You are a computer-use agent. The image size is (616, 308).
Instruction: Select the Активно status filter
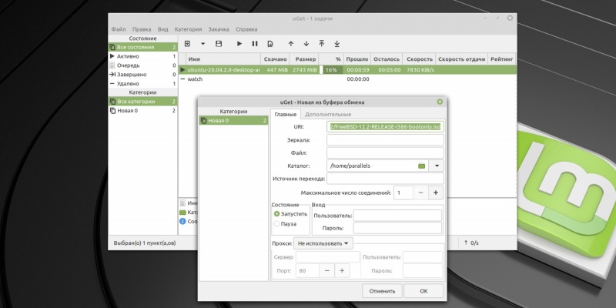point(143,56)
